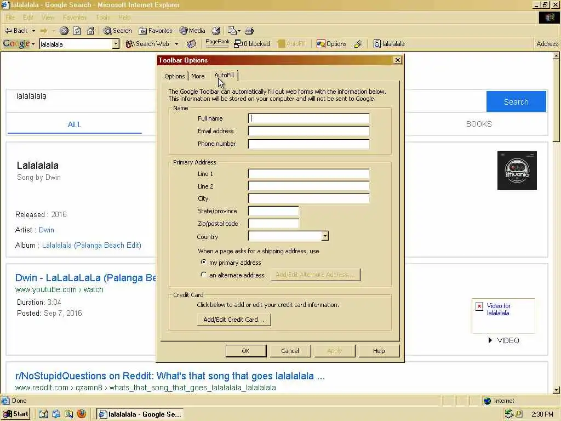This screenshot has height=421, width=561.
Task: Click the Dwin album thumbnail
Action: click(517, 170)
